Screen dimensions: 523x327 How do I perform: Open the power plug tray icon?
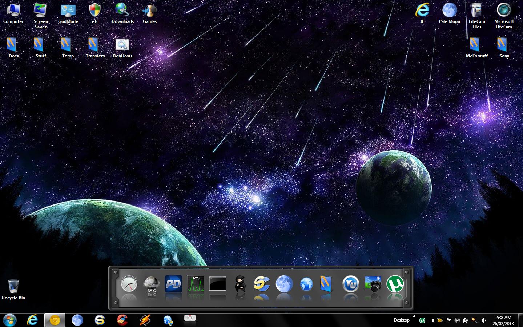(466, 320)
